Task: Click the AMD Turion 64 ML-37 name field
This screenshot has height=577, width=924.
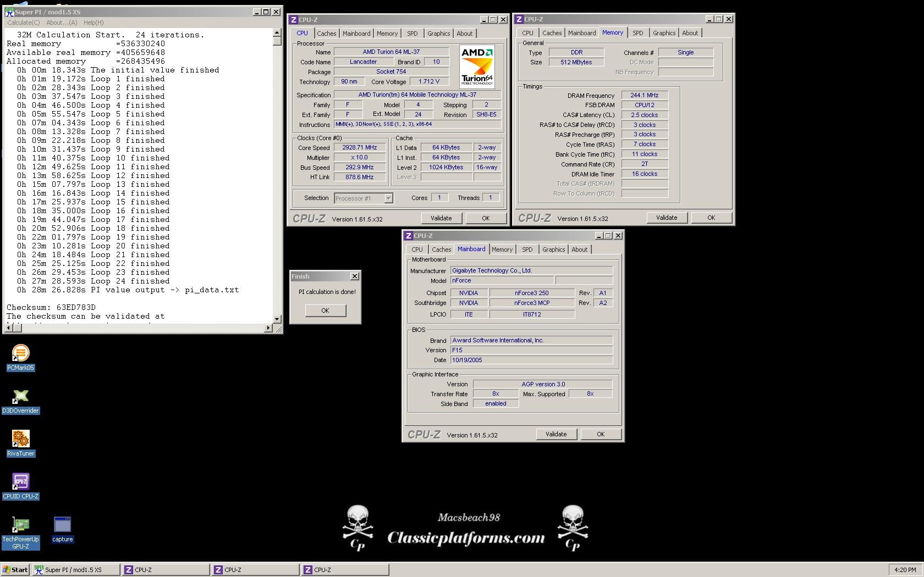Action: [x=391, y=52]
